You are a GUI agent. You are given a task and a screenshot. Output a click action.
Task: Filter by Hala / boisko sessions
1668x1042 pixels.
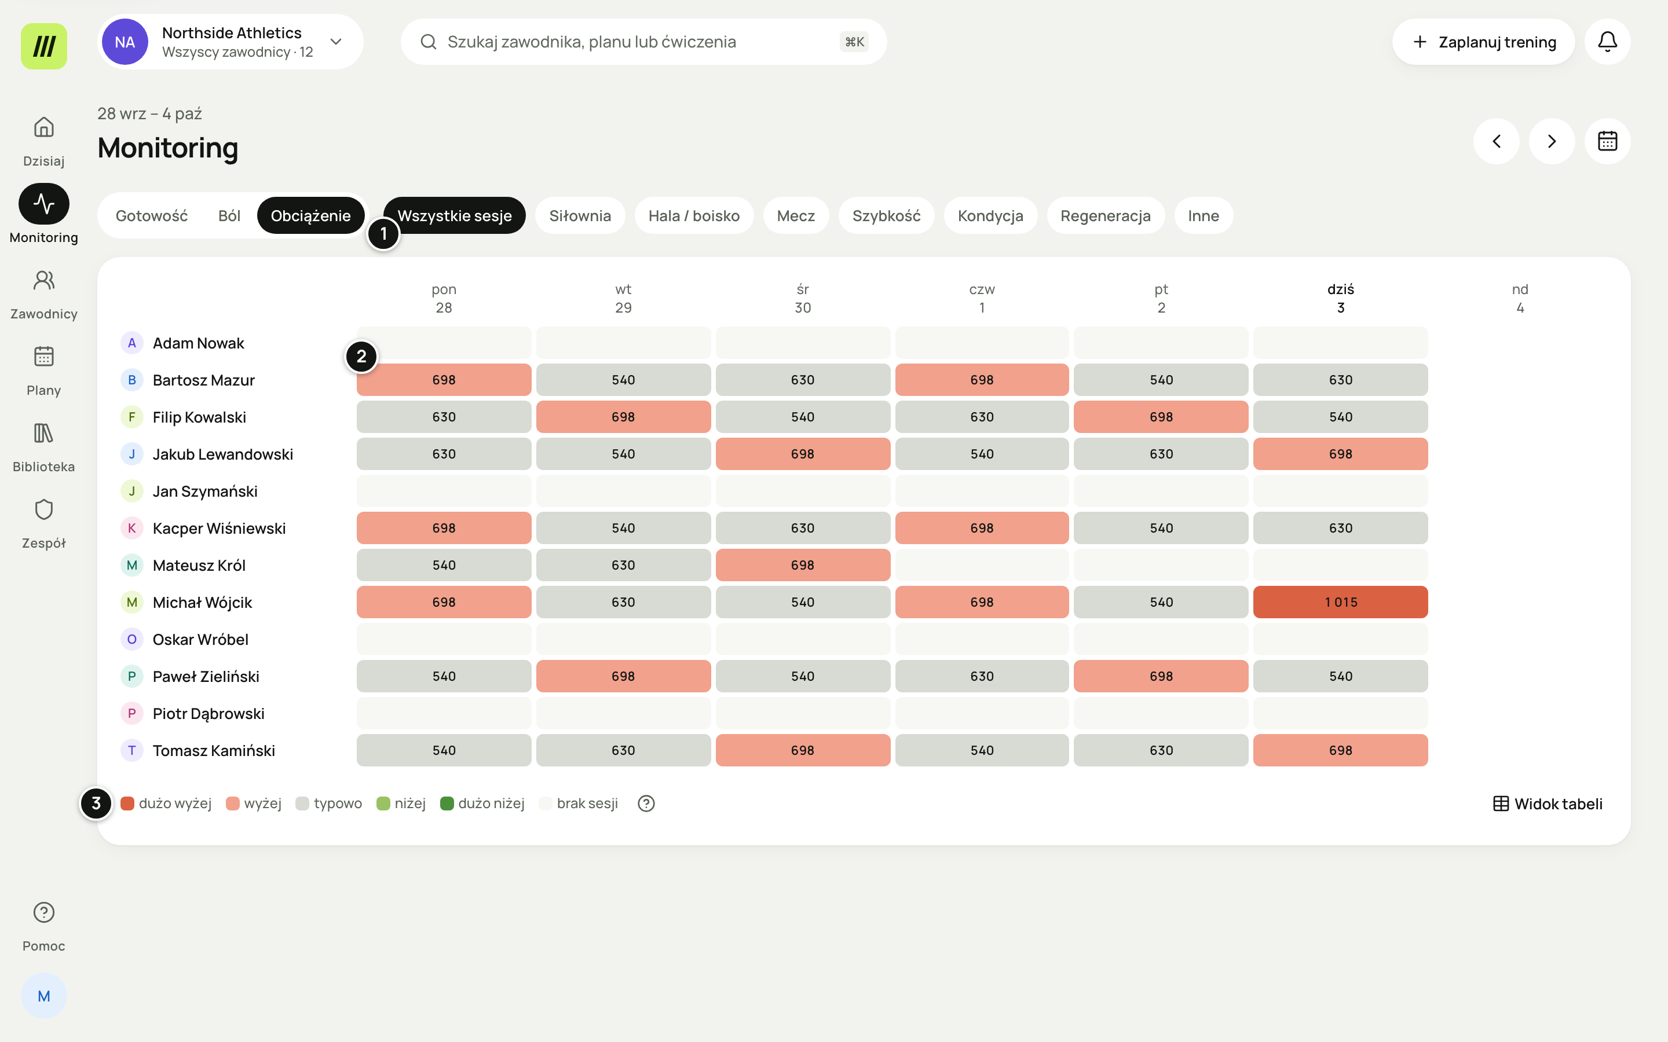pos(694,216)
